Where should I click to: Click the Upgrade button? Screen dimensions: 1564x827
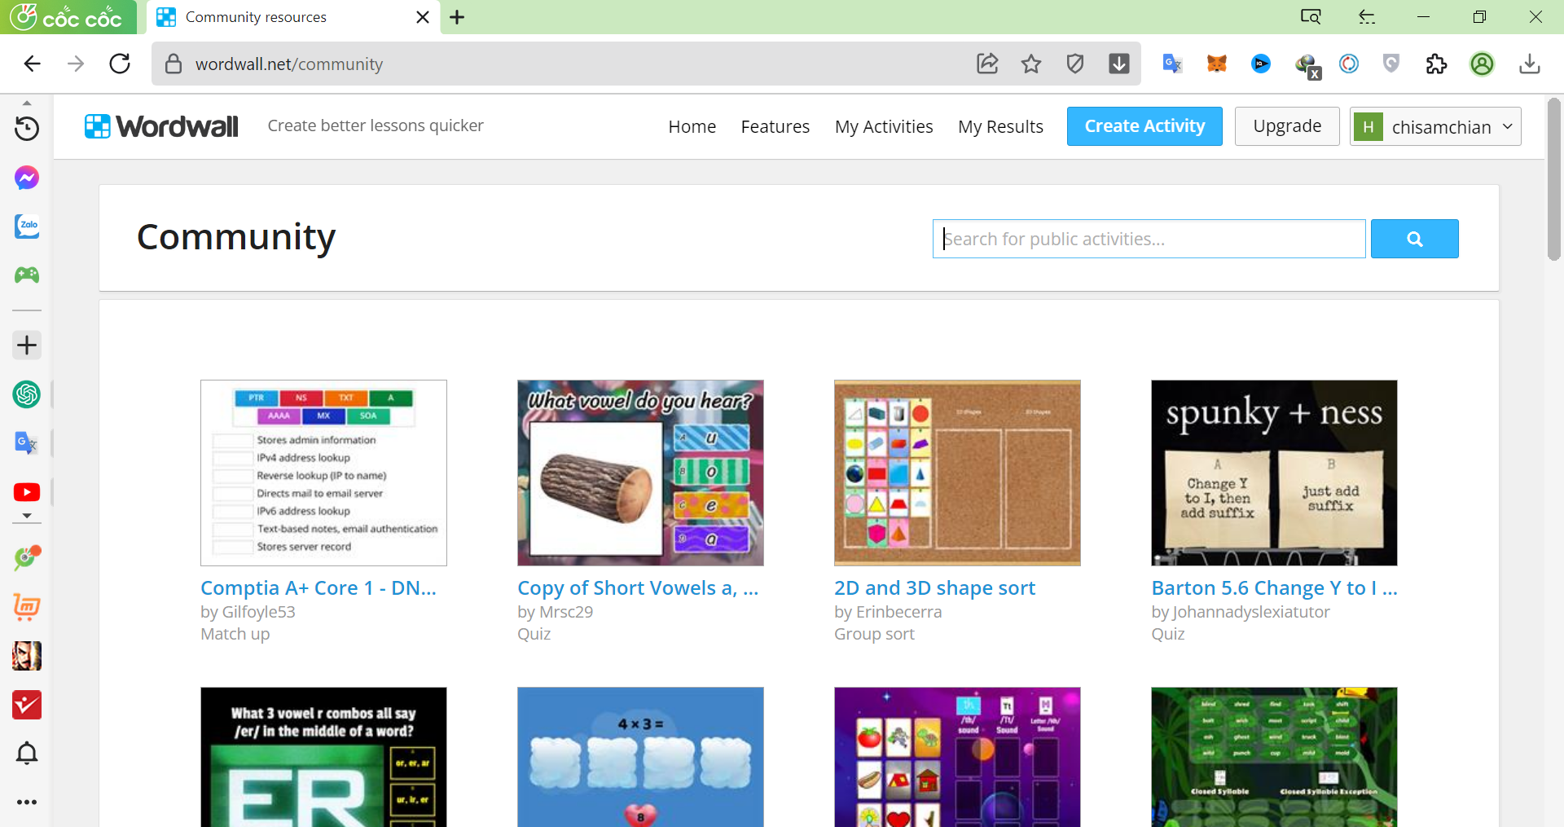1287,126
